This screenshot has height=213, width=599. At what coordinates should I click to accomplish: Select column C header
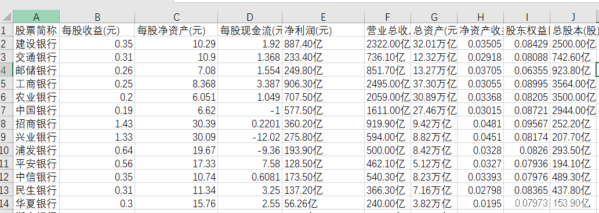[176, 17]
